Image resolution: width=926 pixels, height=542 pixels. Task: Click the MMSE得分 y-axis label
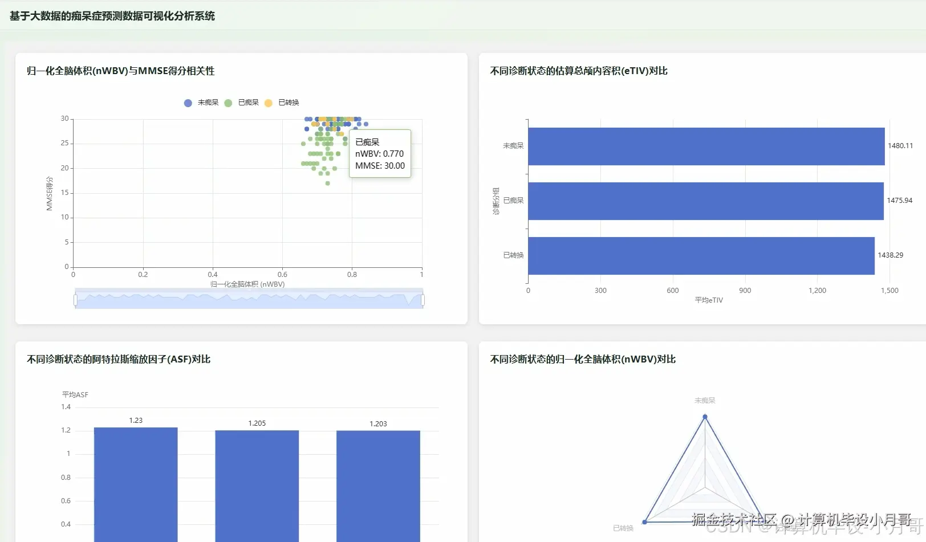50,193
